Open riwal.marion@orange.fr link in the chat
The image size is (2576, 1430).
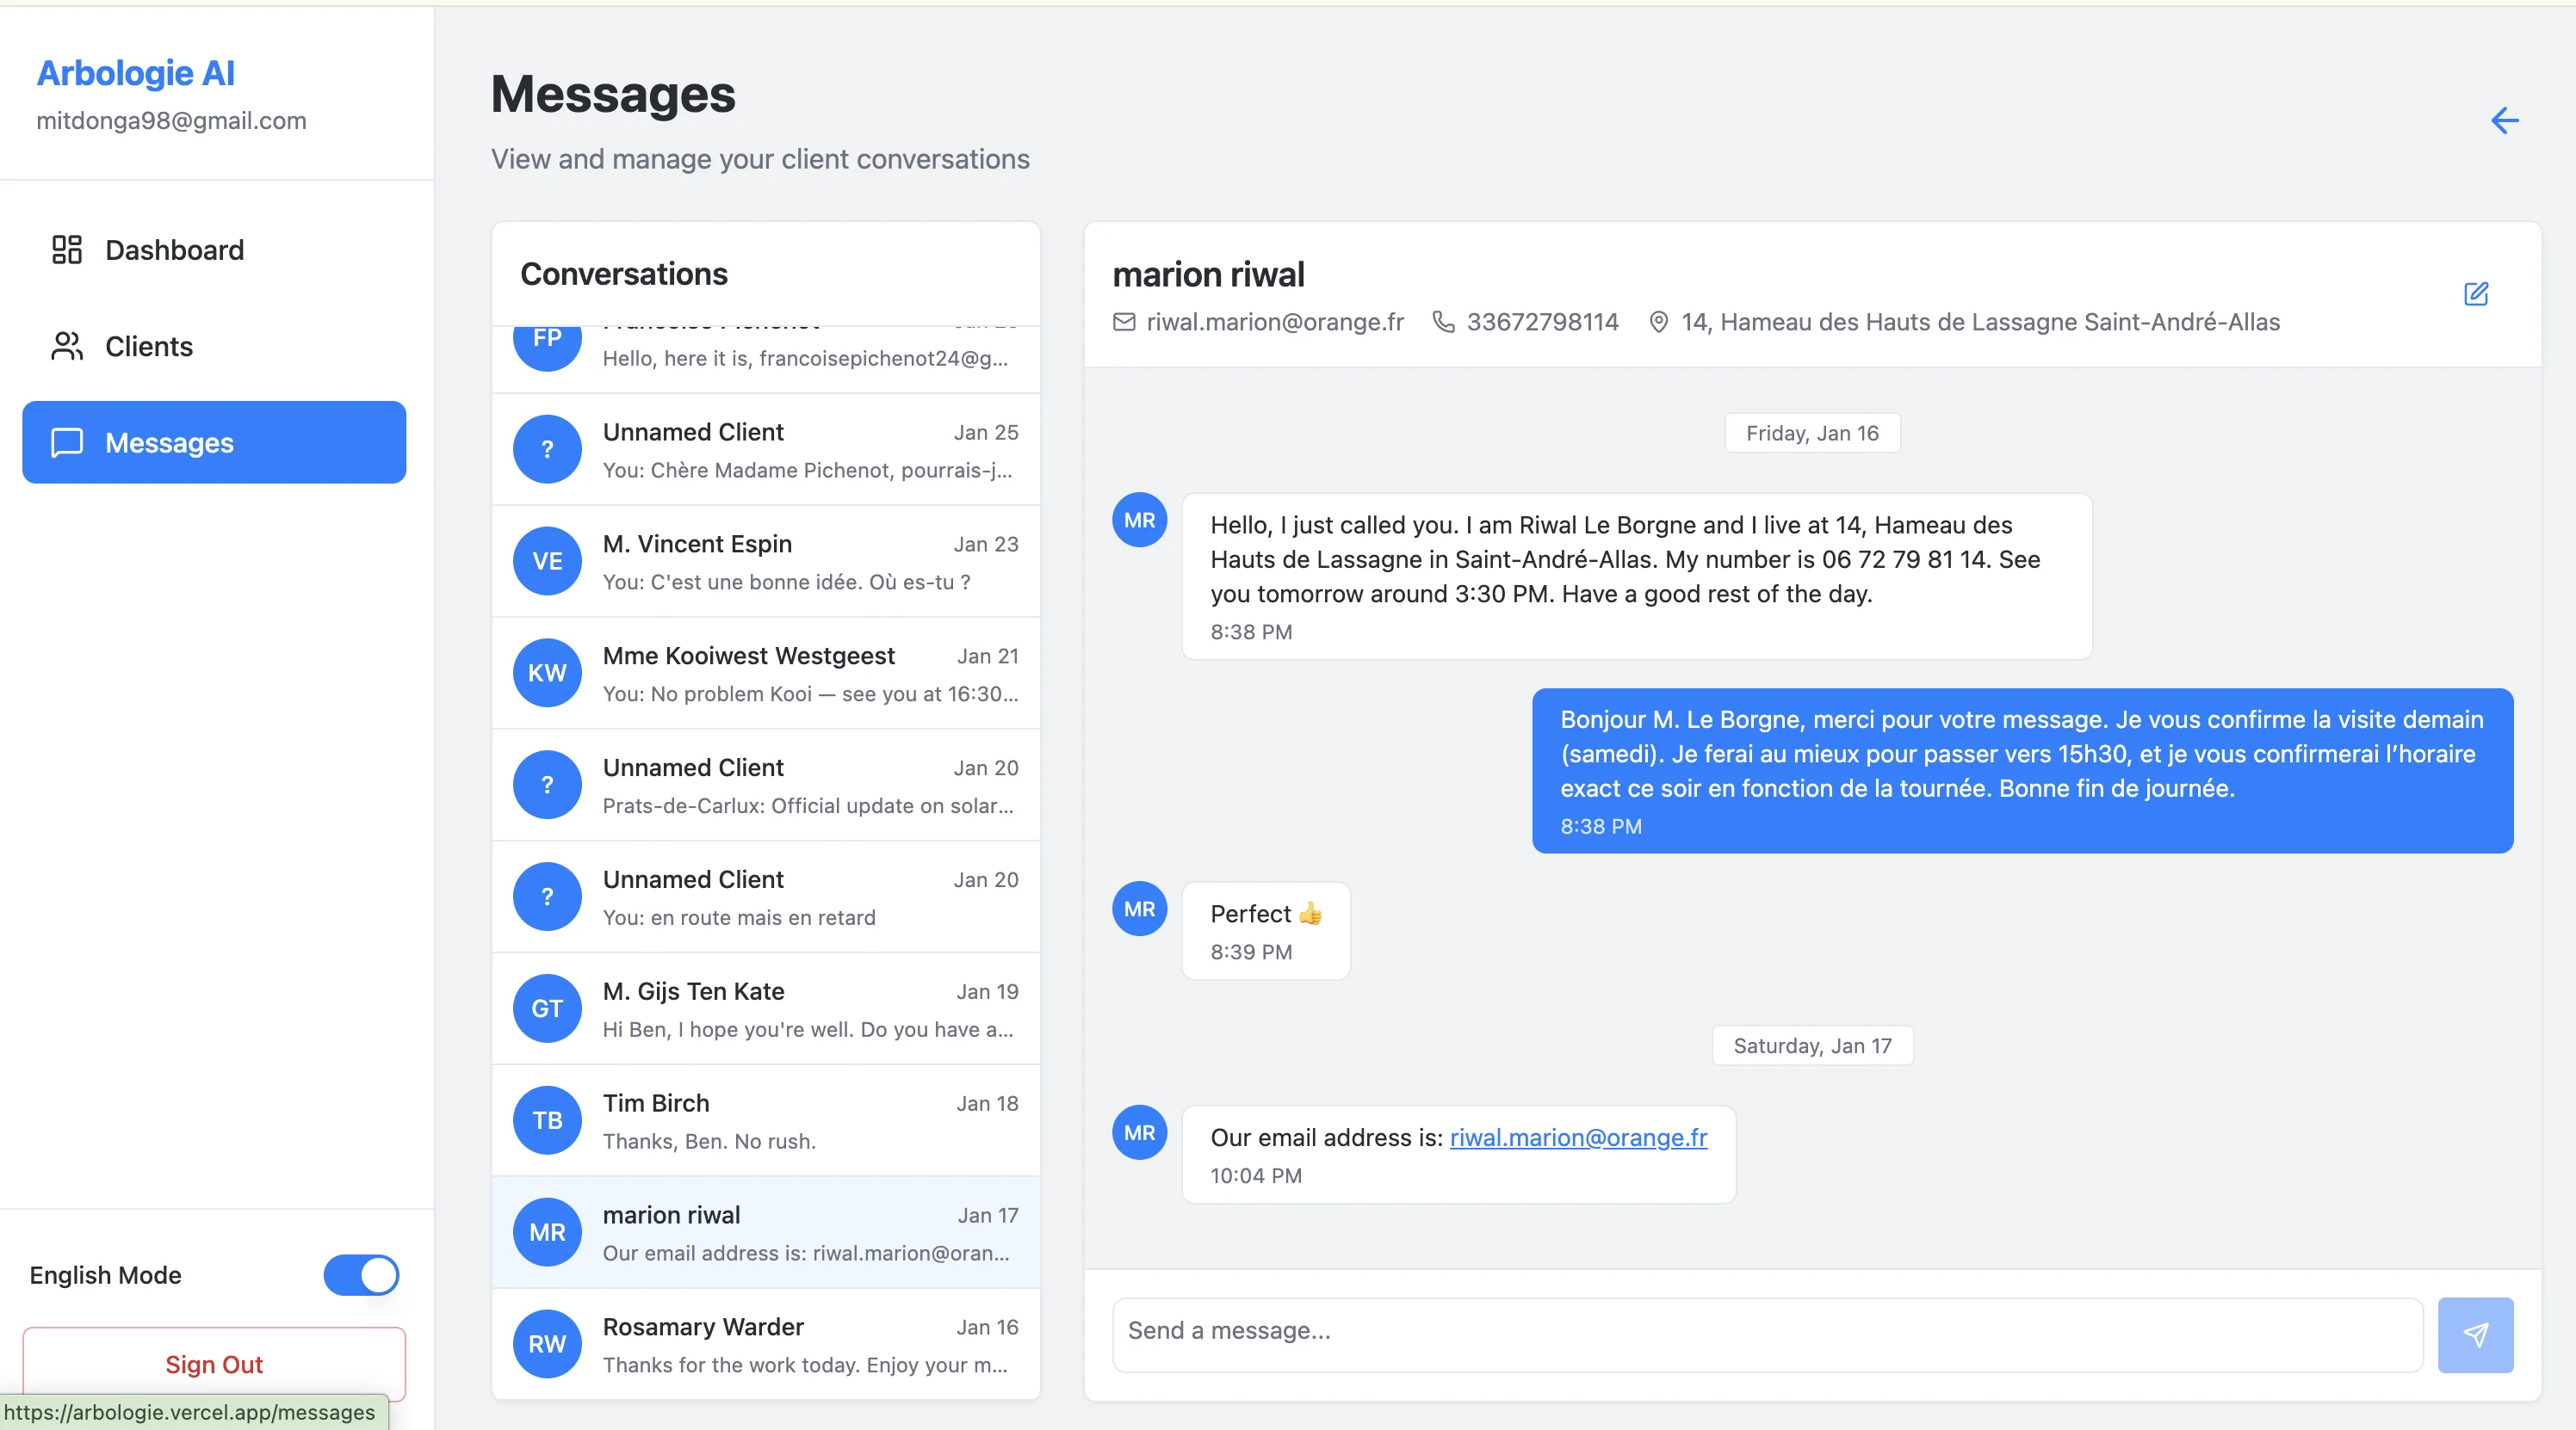[1578, 1137]
